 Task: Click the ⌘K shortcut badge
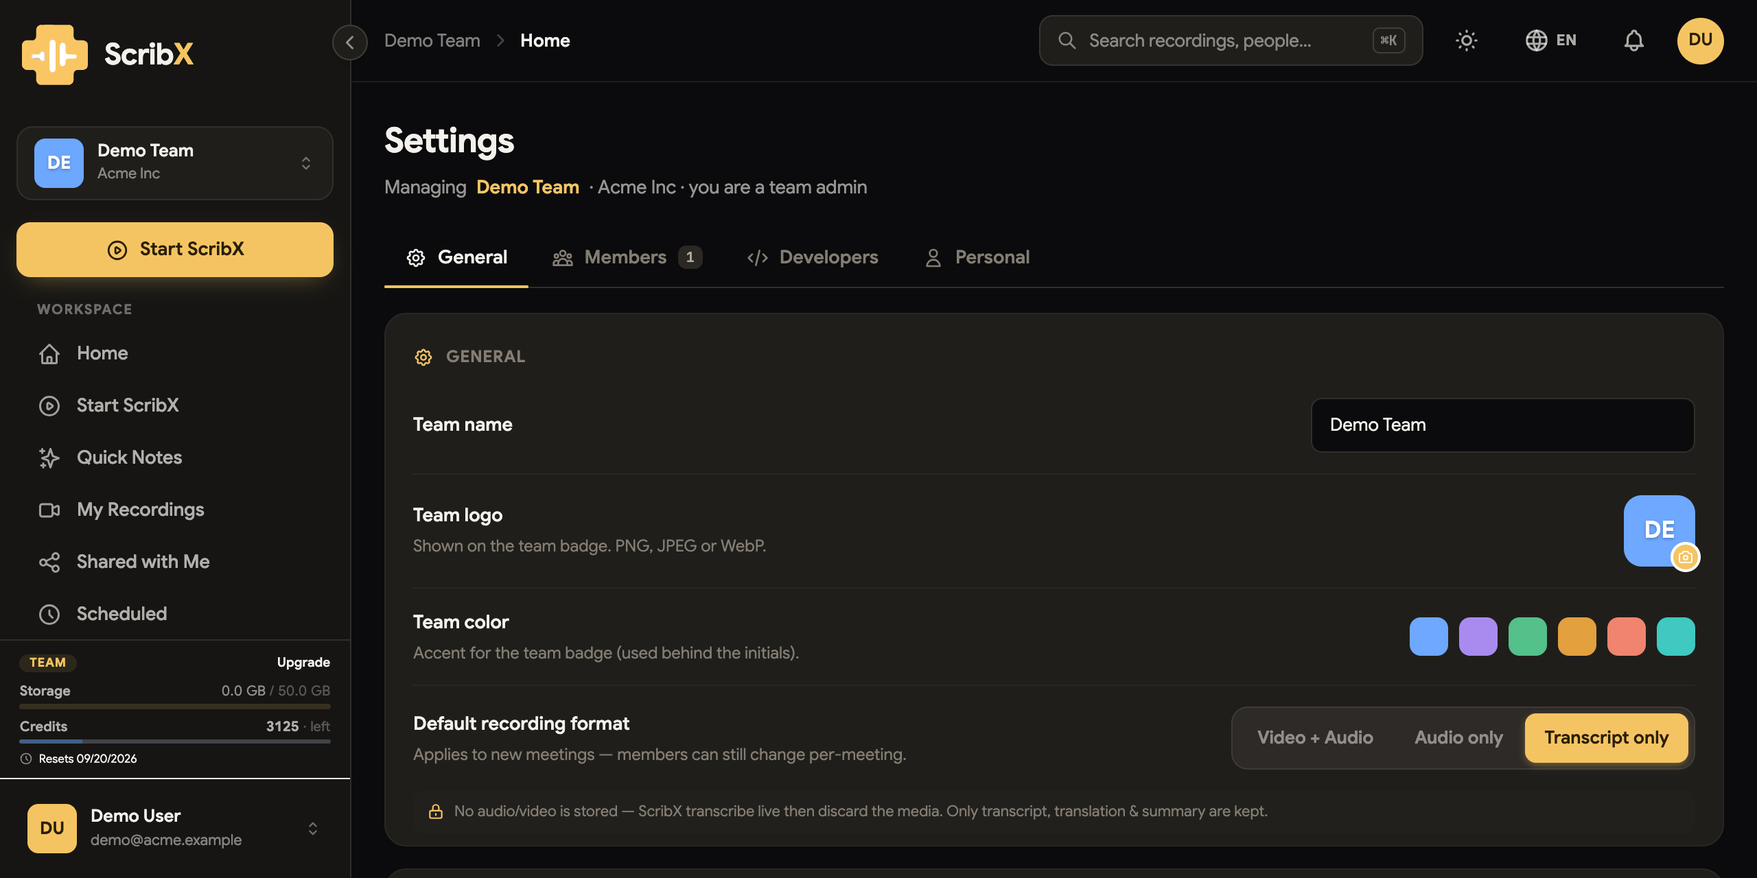(x=1388, y=40)
